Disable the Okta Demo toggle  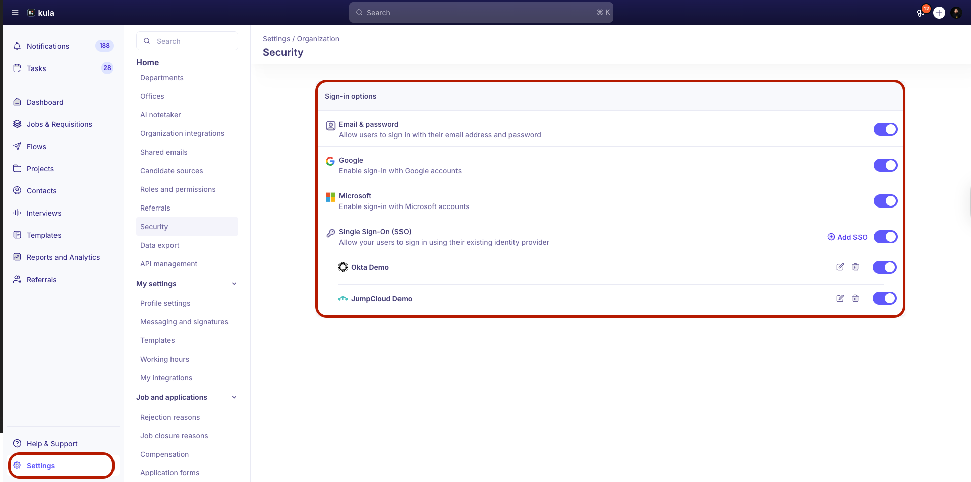pyautogui.click(x=885, y=267)
